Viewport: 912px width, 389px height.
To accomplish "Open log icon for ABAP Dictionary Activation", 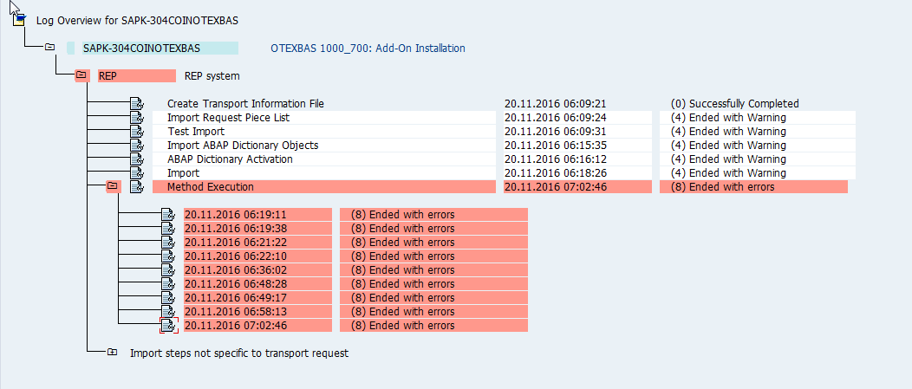I will pos(137,159).
